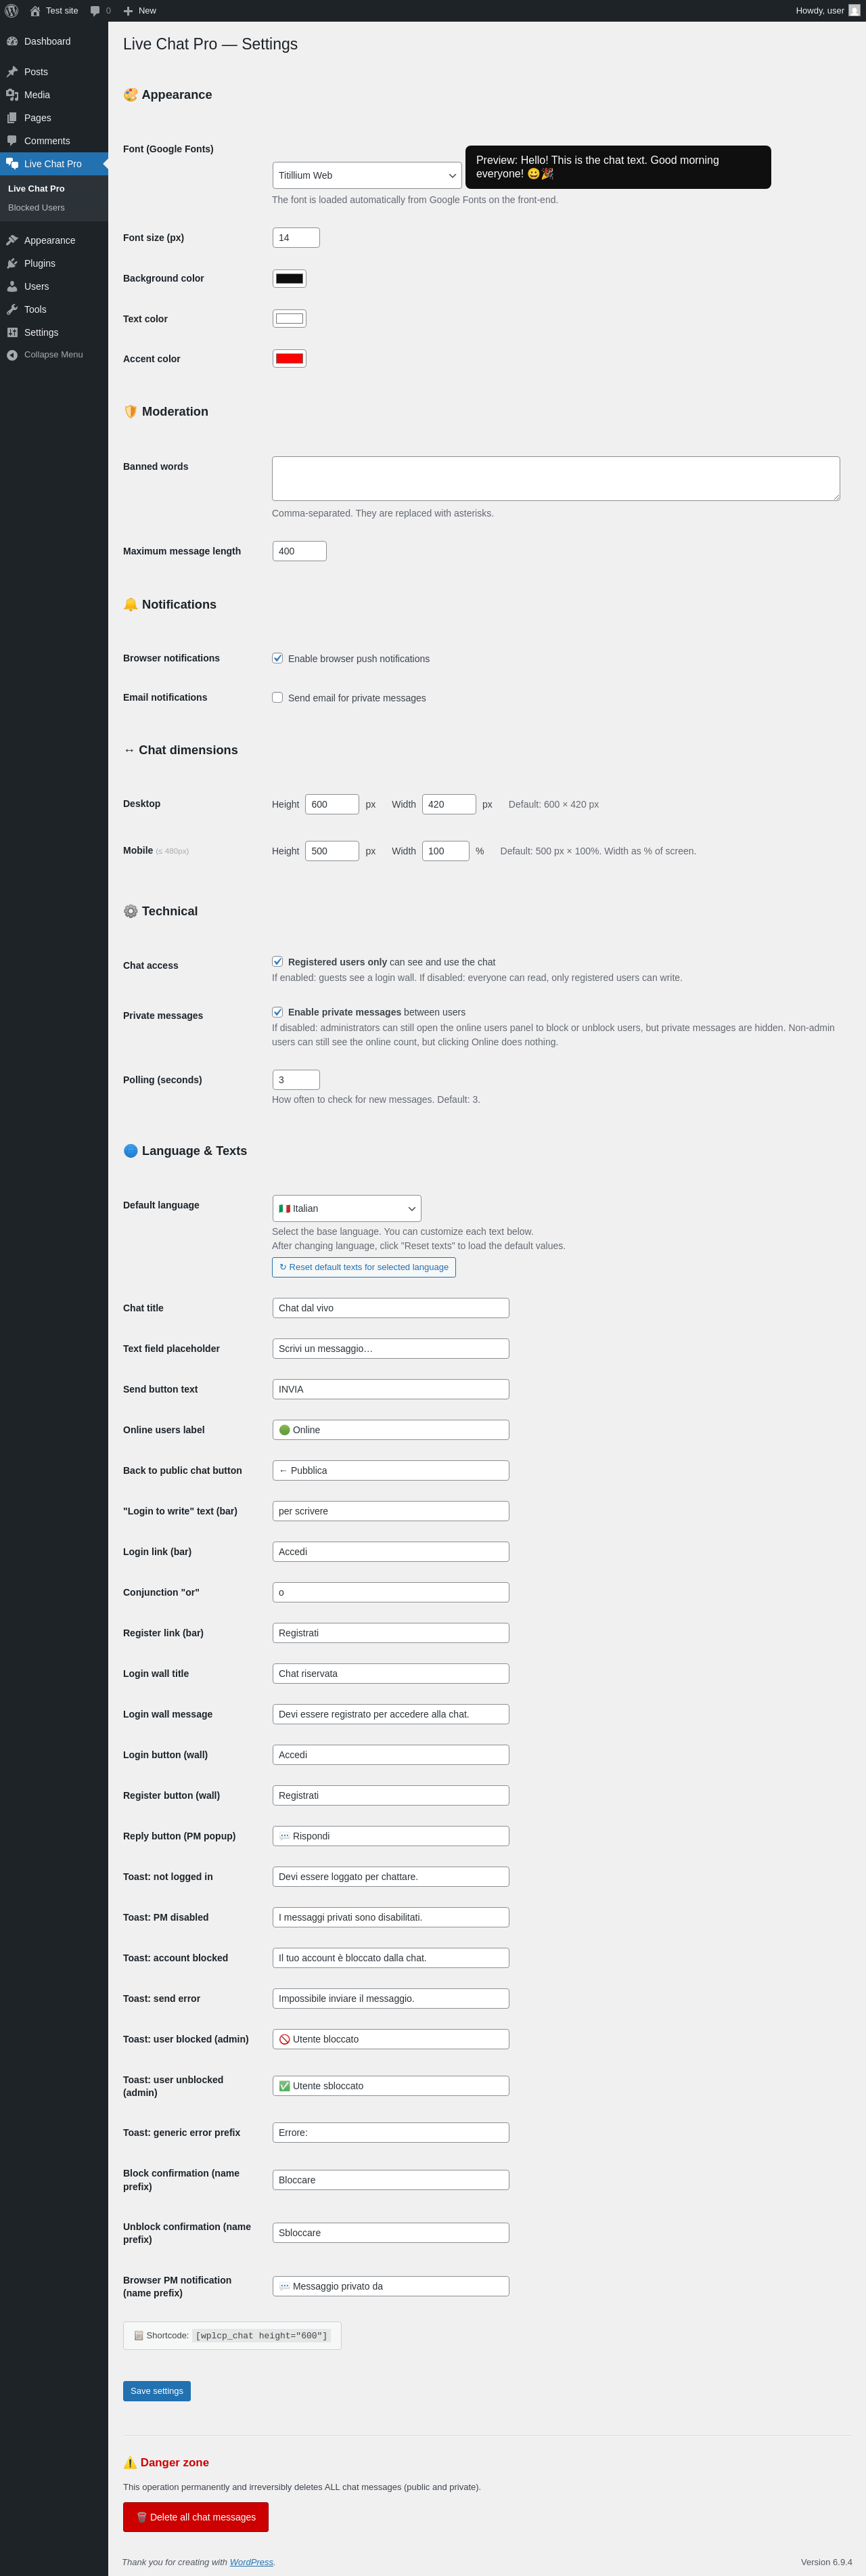Untick Registered users only checkbox
866x2576 pixels.
(x=277, y=962)
